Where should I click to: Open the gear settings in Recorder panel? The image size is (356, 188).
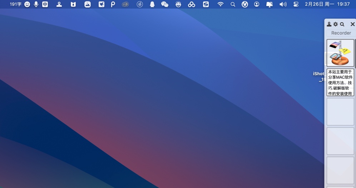[336, 24]
